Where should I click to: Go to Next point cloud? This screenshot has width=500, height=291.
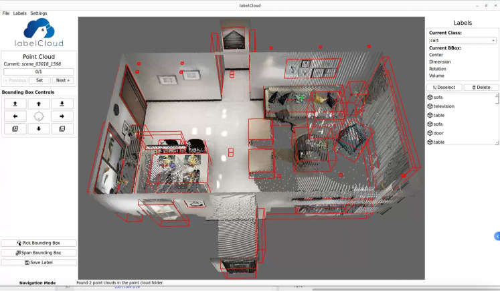[x=63, y=80]
